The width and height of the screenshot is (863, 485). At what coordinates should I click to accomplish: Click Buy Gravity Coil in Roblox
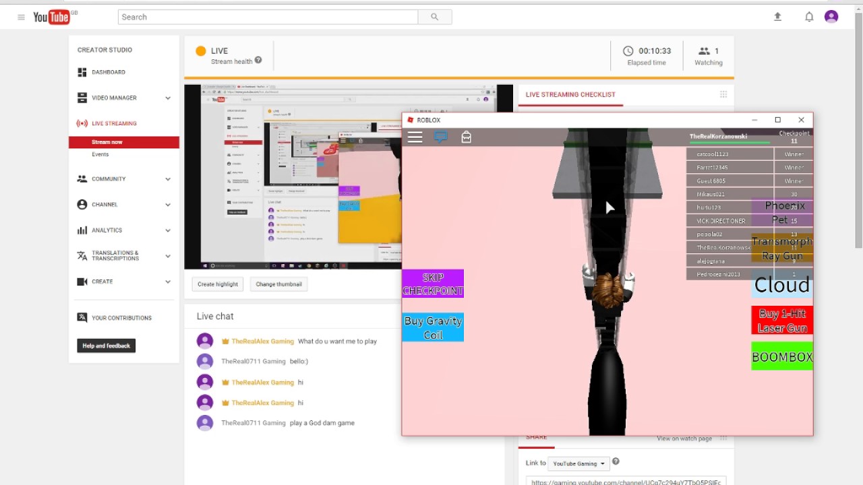click(433, 327)
